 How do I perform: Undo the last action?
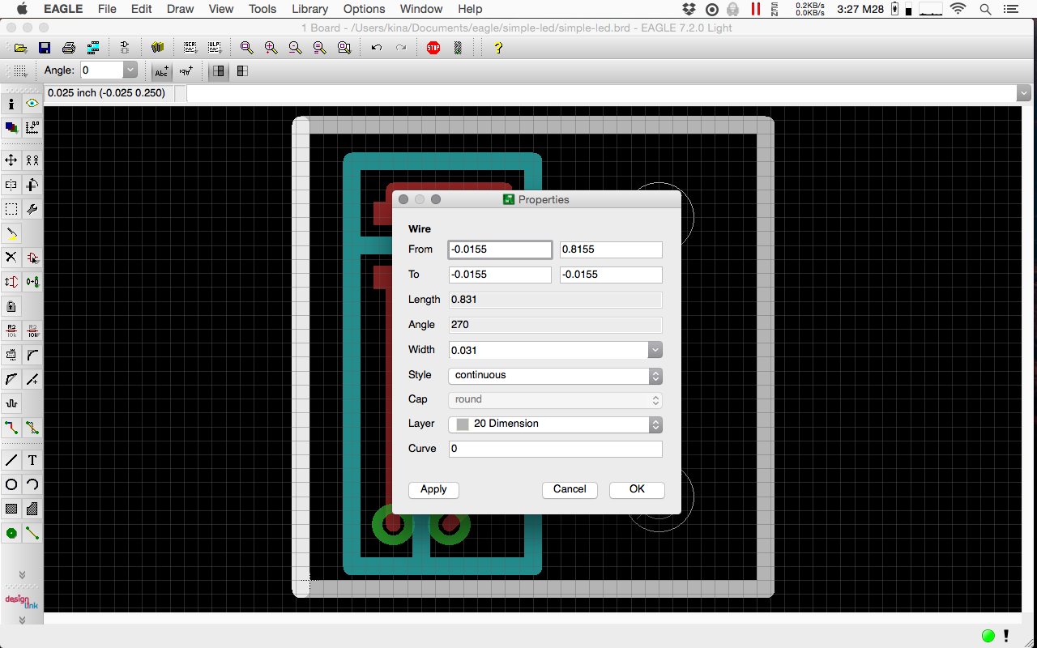click(x=376, y=48)
